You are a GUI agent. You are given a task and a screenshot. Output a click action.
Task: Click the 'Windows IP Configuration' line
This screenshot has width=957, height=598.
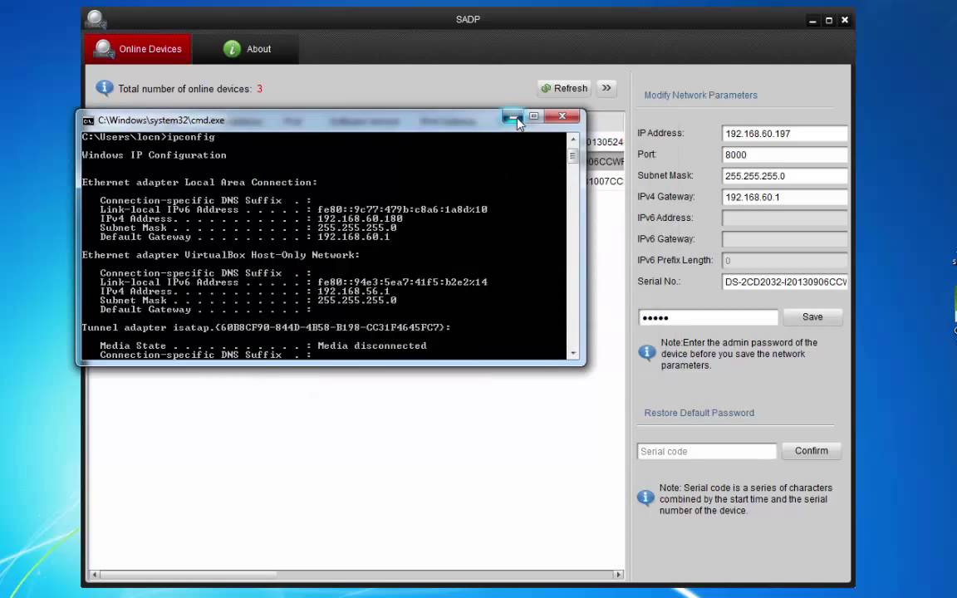pyautogui.click(x=154, y=155)
